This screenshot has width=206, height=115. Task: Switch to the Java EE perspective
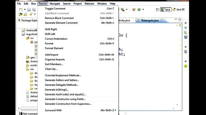(179, 10)
